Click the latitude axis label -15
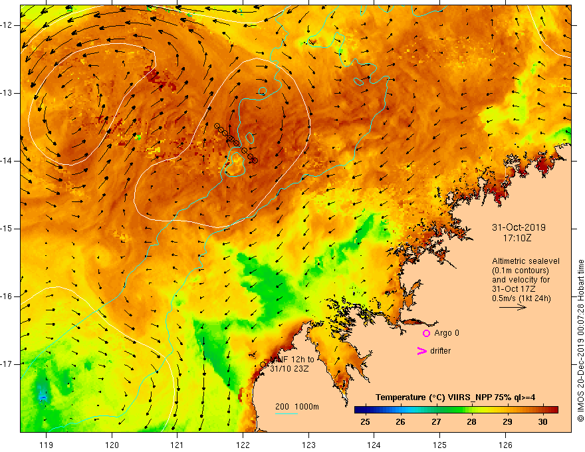 (x=7, y=229)
